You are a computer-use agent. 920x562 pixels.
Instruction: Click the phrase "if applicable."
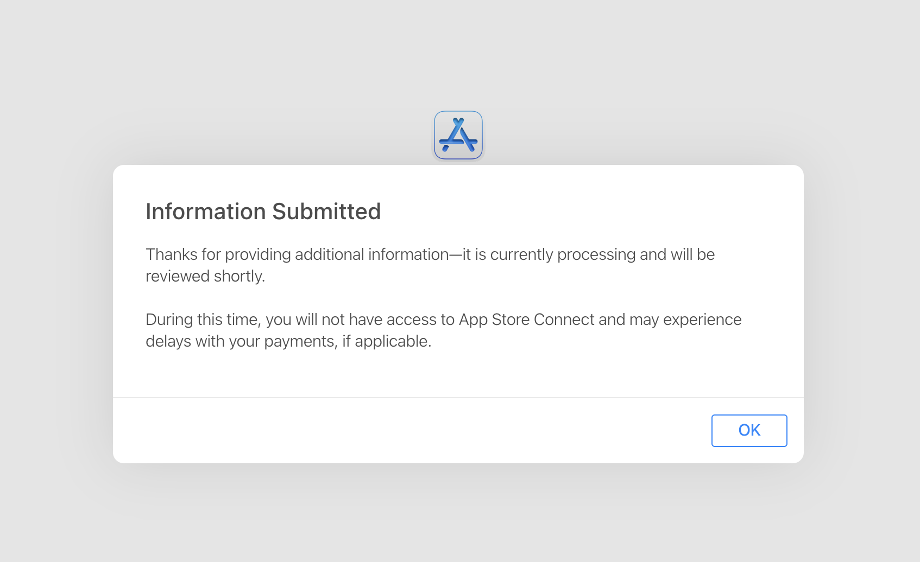point(387,341)
